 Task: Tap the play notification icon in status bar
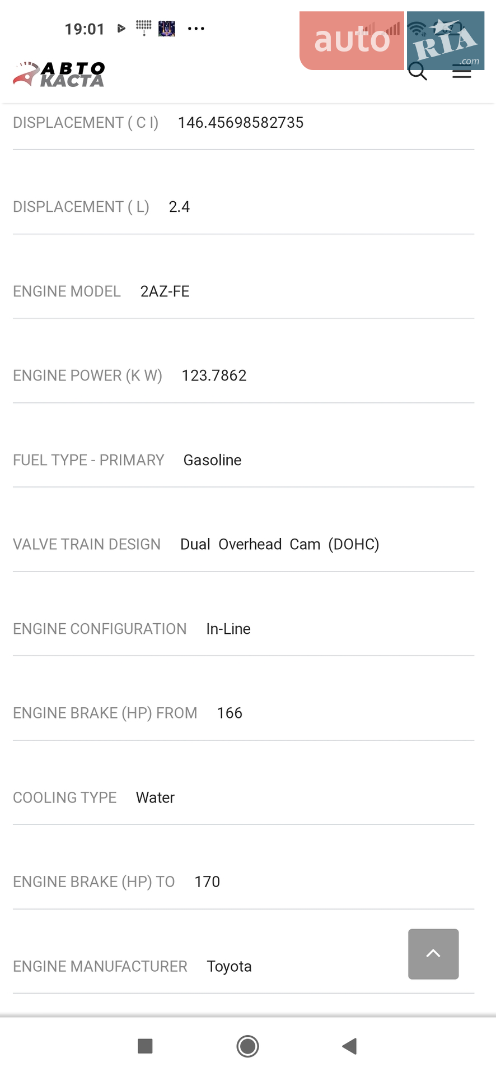121,29
